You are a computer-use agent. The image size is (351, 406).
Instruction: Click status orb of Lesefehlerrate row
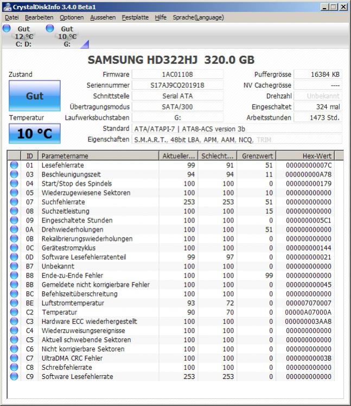point(14,165)
